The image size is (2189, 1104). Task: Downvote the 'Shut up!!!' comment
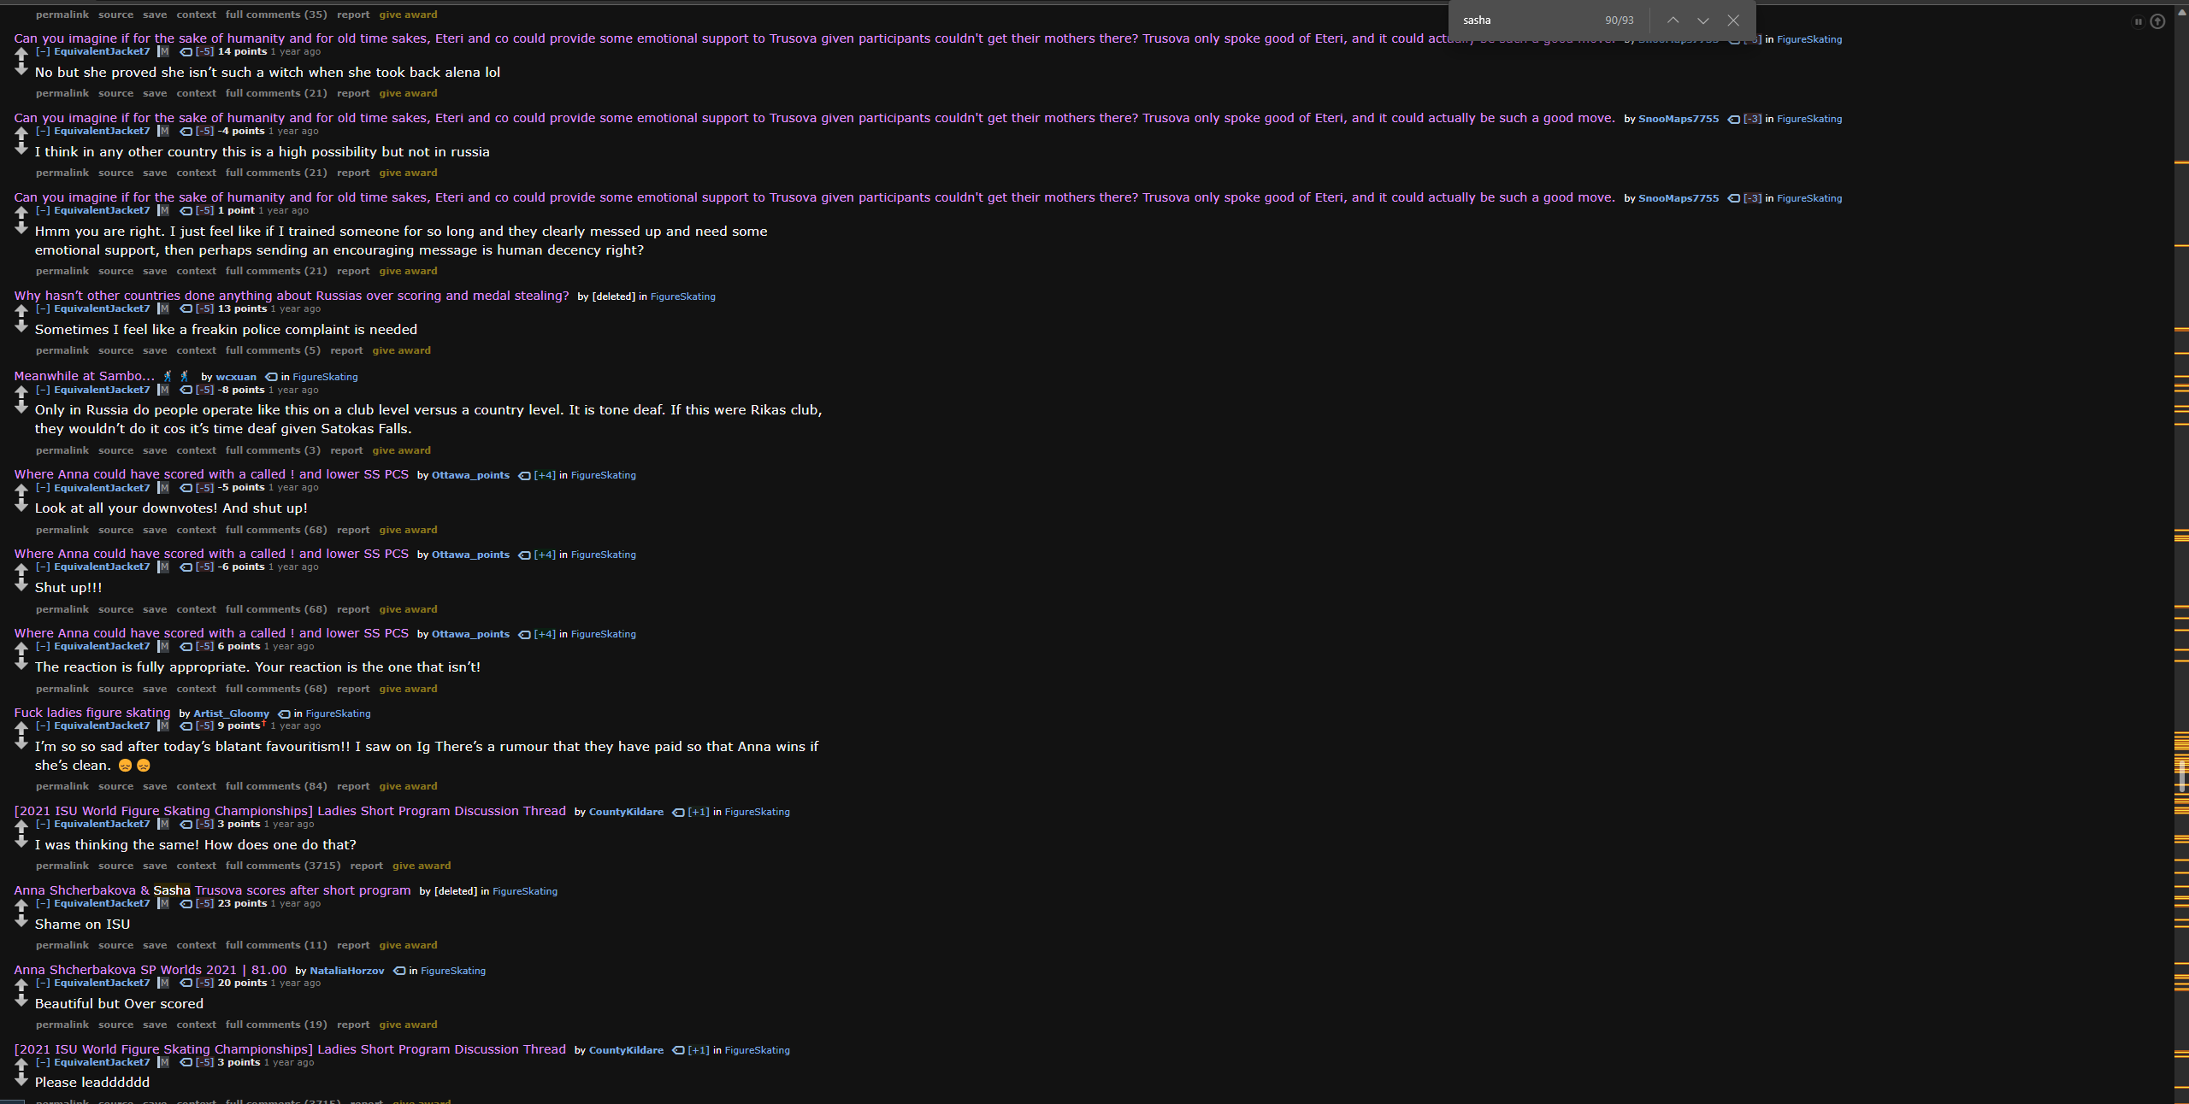(21, 585)
